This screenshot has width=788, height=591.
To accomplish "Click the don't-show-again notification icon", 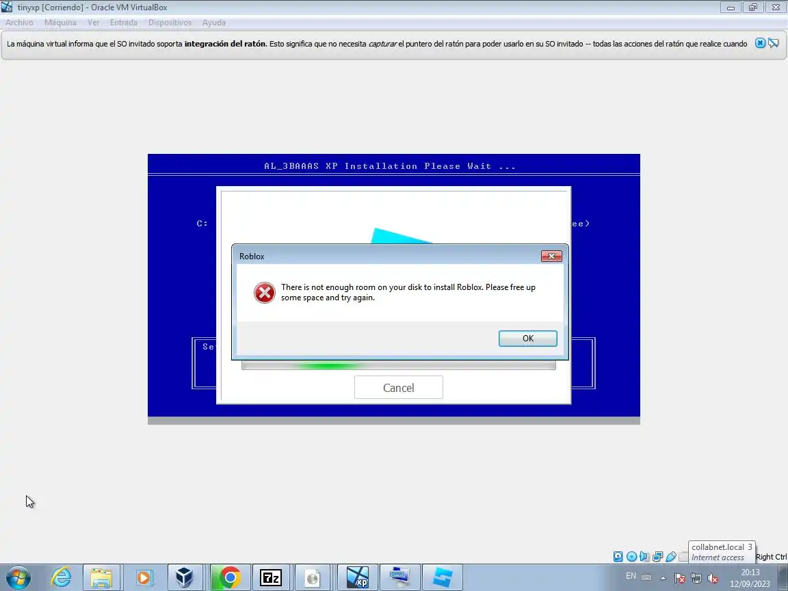I will coord(774,43).
